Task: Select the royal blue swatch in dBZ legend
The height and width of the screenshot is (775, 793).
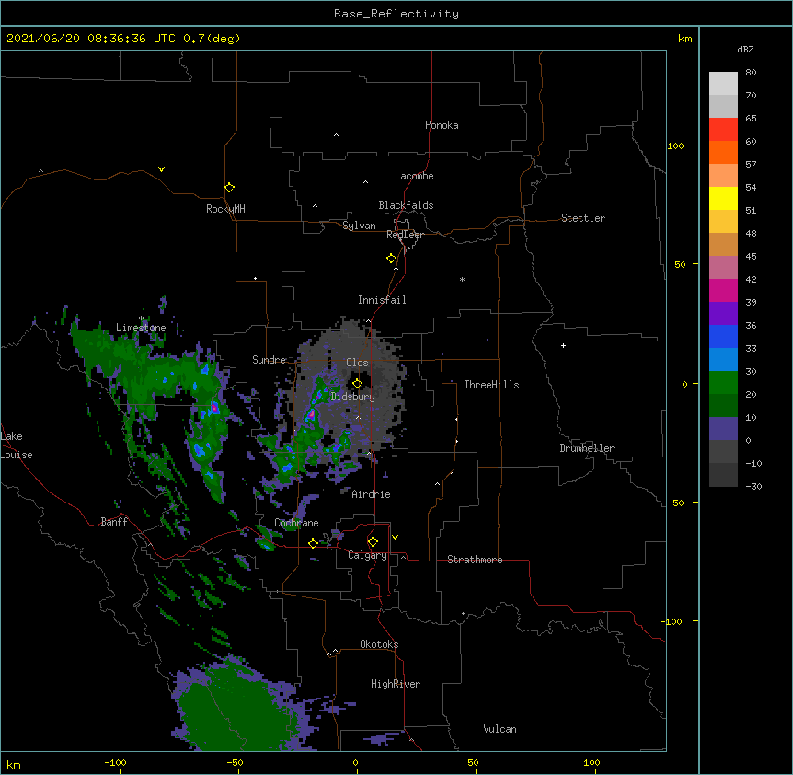Action: pyautogui.click(x=723, y=336)
